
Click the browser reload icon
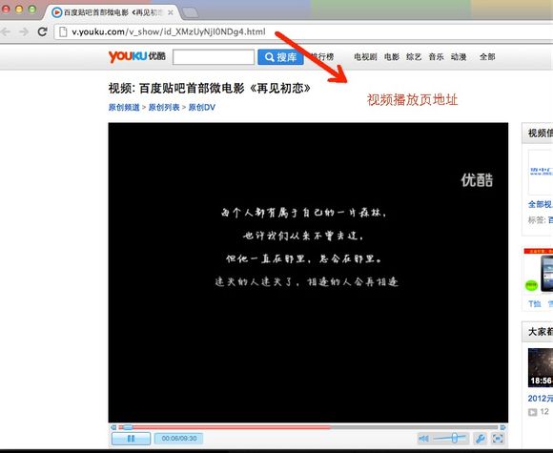42,31
